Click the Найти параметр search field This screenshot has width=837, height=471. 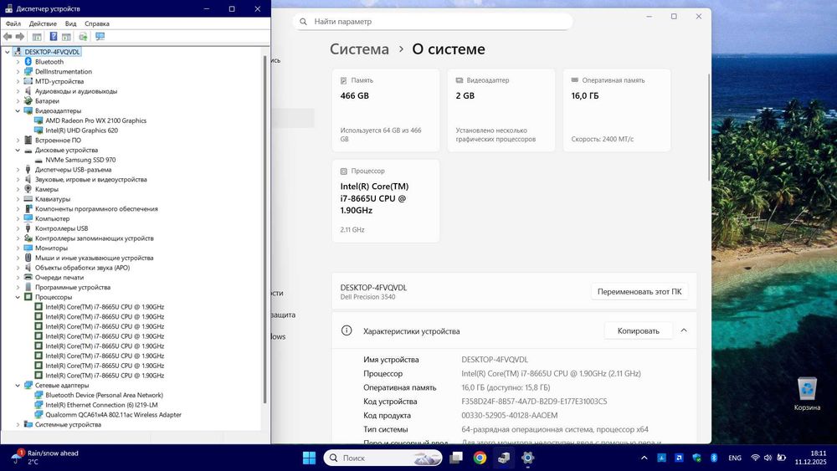pos(433,22)
